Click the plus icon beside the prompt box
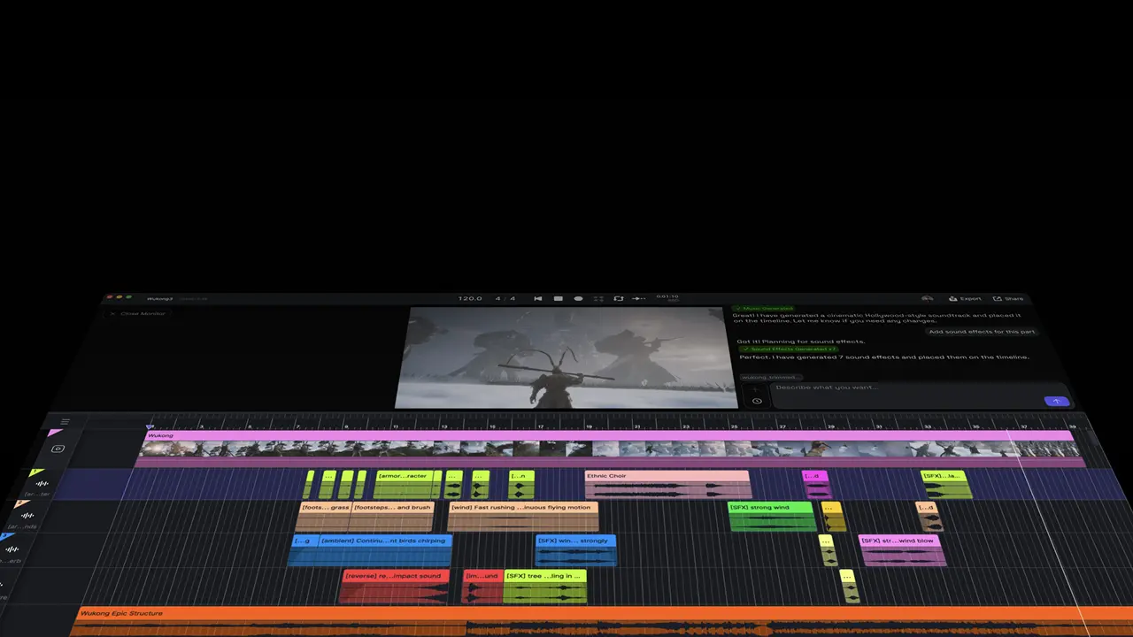 click(755, 388)
